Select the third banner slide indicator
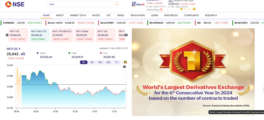 pyautogui.click(x=198, y=112)
